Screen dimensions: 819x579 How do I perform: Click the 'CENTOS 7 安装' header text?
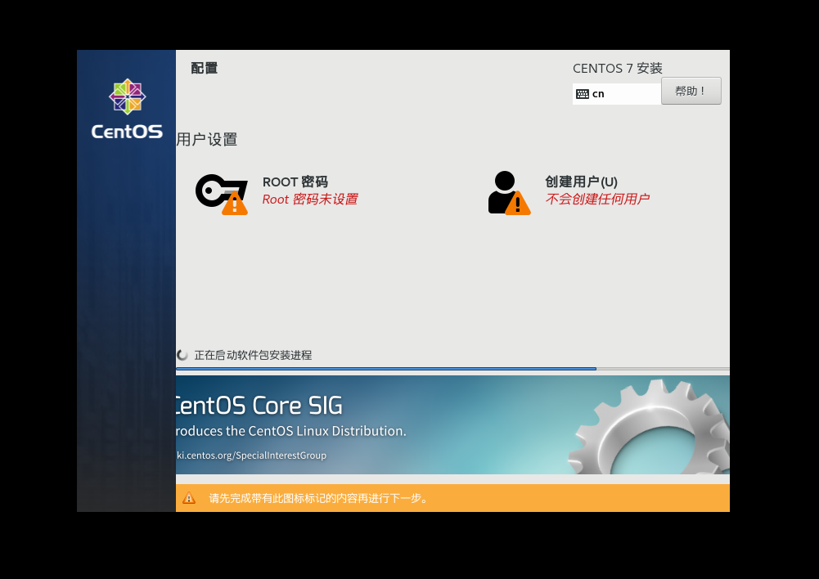pos(618,69)
